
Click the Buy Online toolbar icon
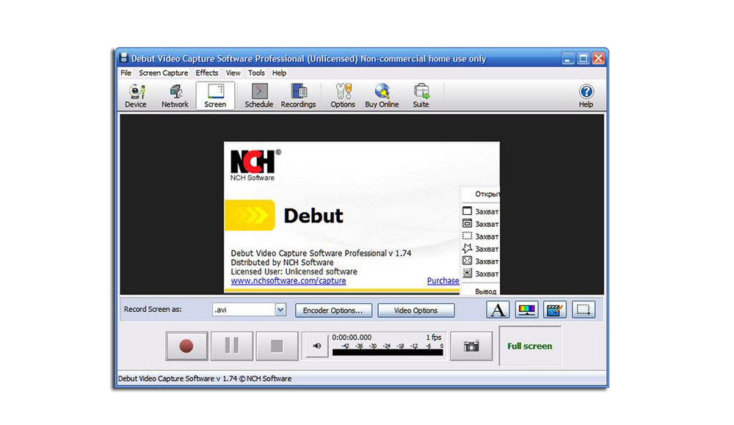382,96
